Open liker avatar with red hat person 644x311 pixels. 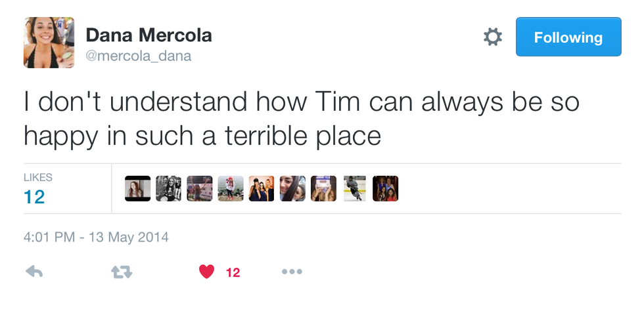[231, 189]
